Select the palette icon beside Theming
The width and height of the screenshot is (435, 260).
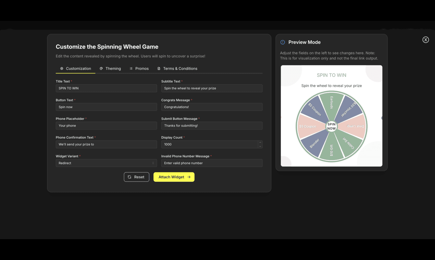[x=101, y=68]
